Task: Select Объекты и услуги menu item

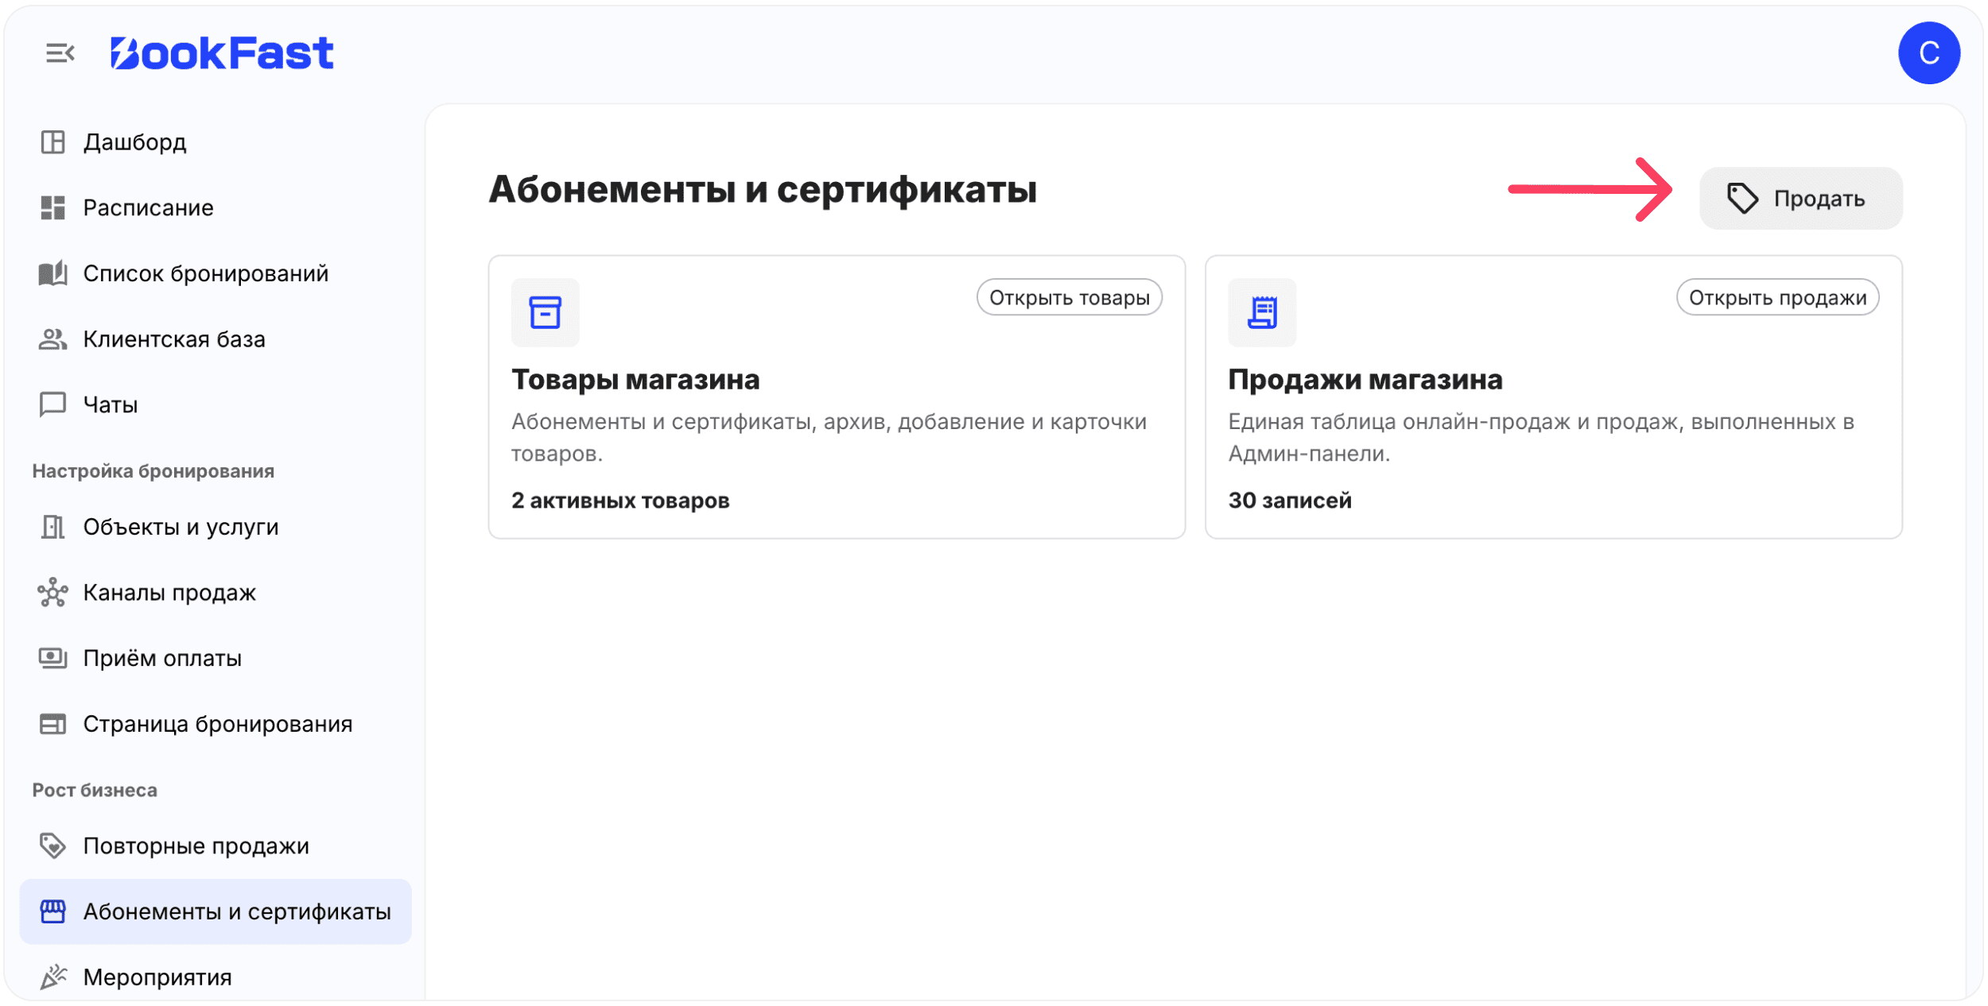Action: click(x=215, y=527)
